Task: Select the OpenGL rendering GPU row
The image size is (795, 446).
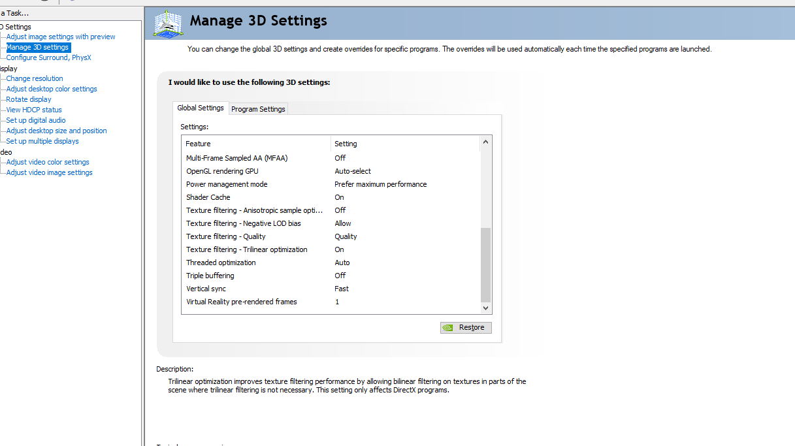Action: [331, 171]
